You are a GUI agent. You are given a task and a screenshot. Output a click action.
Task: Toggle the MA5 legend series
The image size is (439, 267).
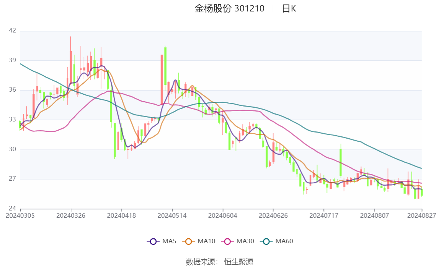pos(162,241)
